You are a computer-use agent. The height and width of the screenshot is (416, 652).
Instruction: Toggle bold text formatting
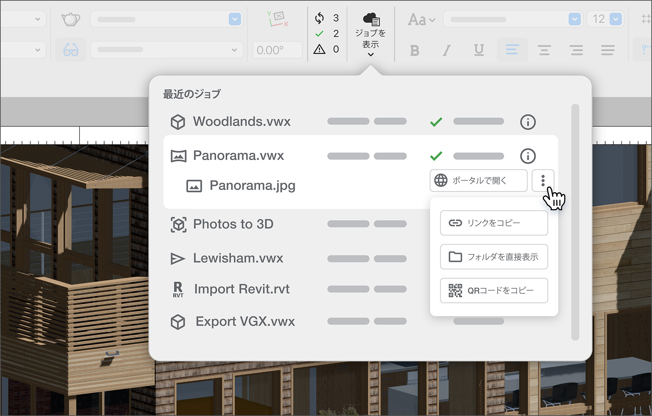[414, 50]
